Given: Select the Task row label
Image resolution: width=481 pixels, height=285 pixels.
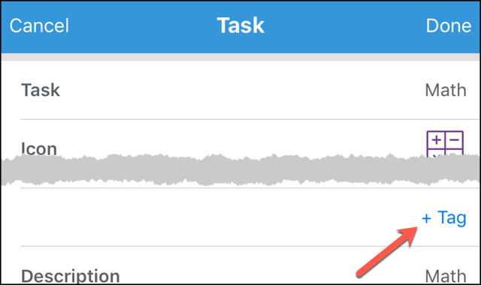Looking at the screenshot, I should point(41,90).
